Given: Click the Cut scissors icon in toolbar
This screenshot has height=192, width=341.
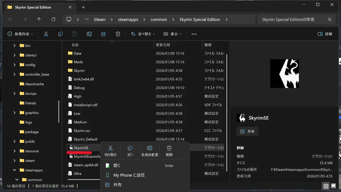Looking at the screenshot, I should pos(46,34).
